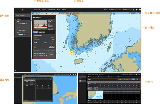Click the vessel search input field

point(22,16)
